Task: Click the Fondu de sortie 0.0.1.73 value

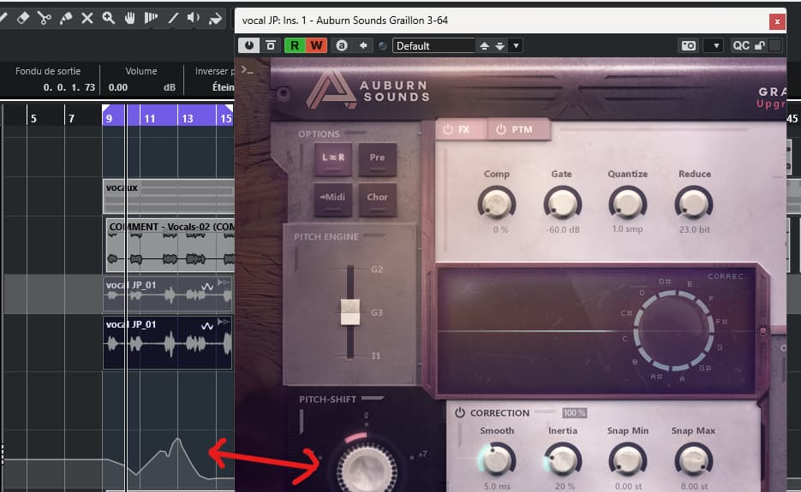Action: pos(69,87)
